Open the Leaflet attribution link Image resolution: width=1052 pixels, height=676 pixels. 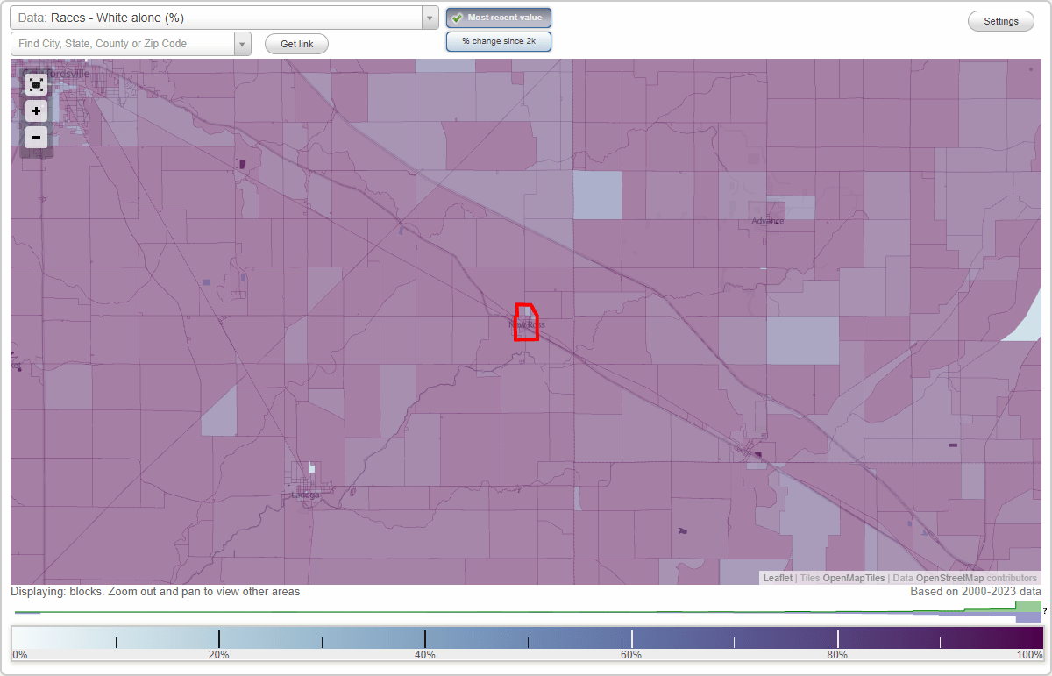click(x=778, y=578)
